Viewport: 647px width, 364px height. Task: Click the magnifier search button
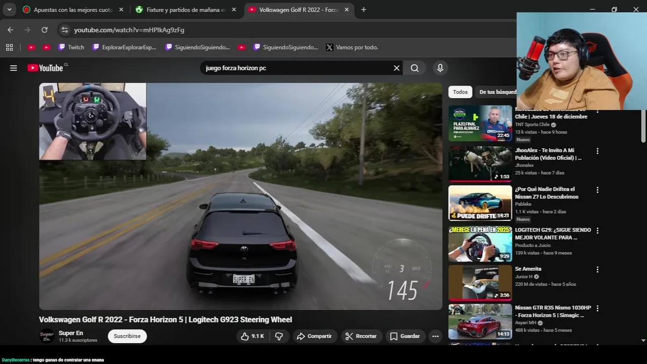415,68
